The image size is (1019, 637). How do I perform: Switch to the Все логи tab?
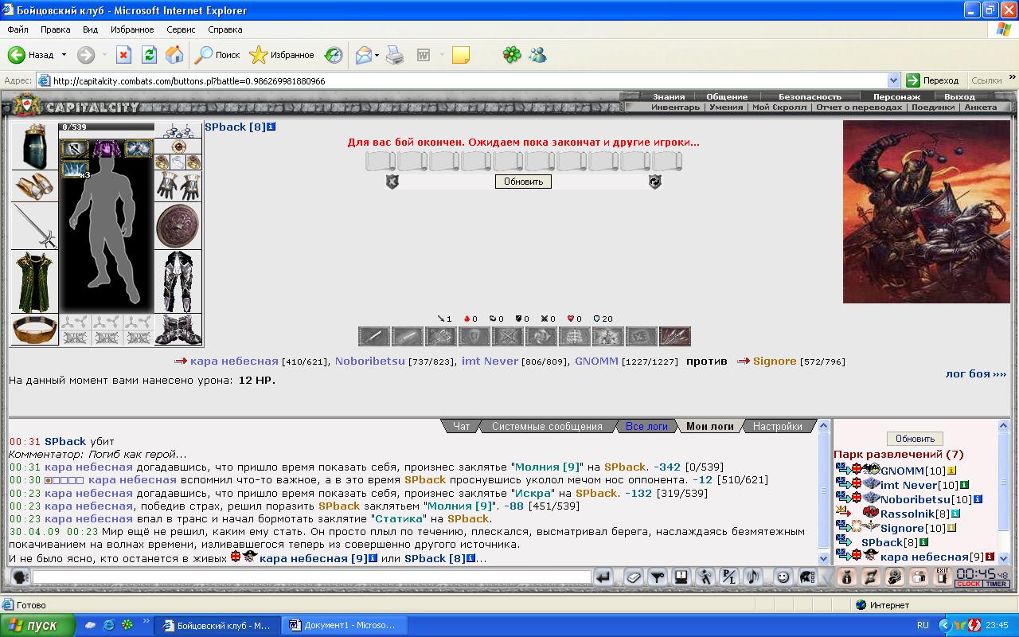tap(646, 426)
